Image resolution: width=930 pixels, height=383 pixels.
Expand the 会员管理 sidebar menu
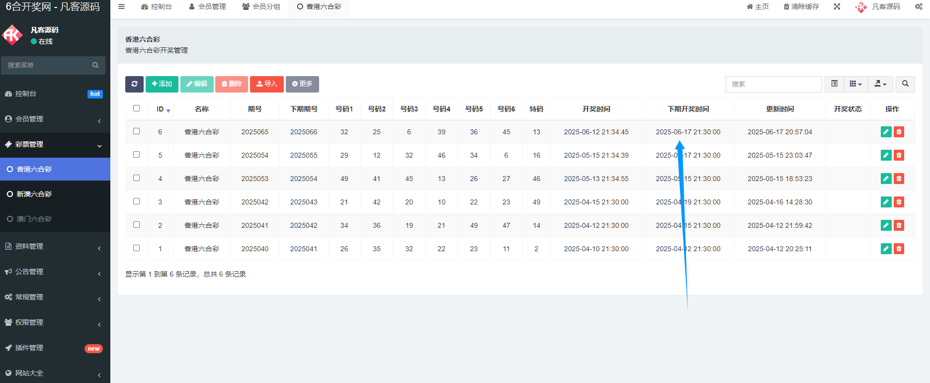[55, 119]
